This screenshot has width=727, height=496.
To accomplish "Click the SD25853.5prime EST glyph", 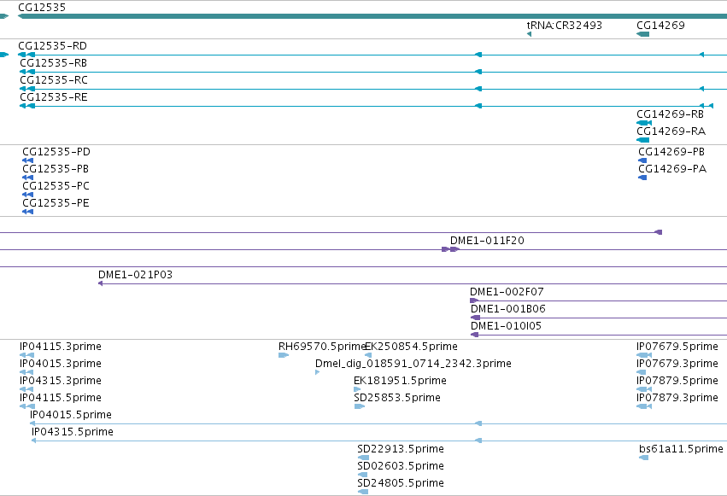I will tap(360, 406).
